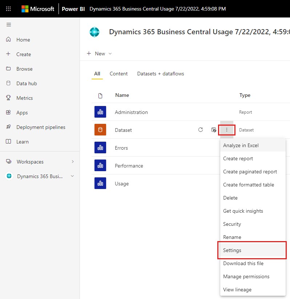
Task: Open Data hub in navigation
Action: point(27,83)
